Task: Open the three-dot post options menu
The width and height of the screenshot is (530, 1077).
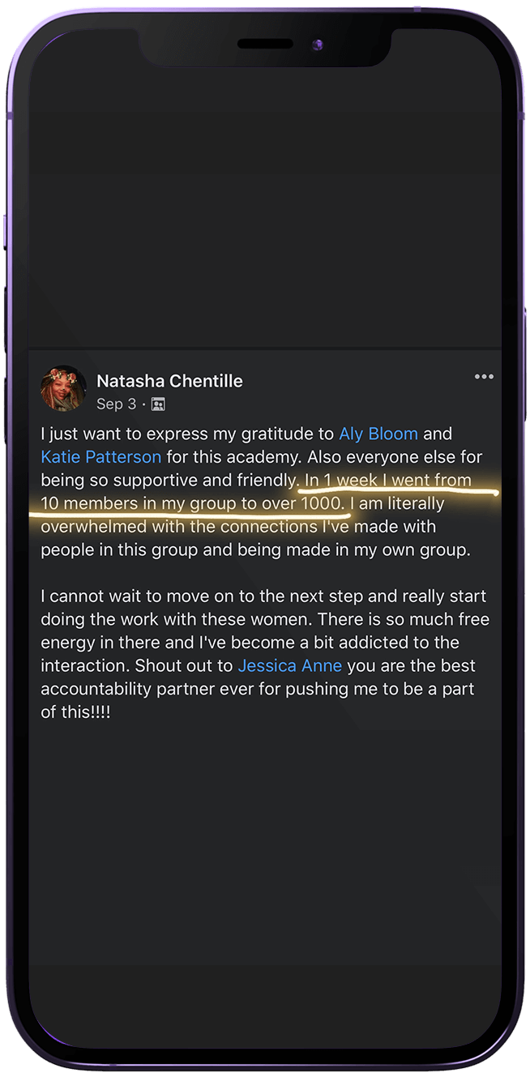Action: [x=484, y=377]
